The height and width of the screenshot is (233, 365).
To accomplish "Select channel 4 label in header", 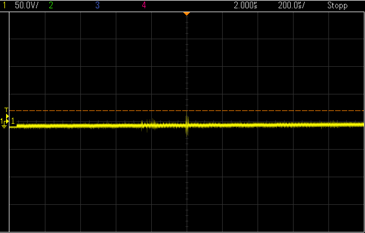I will (144, 6).
